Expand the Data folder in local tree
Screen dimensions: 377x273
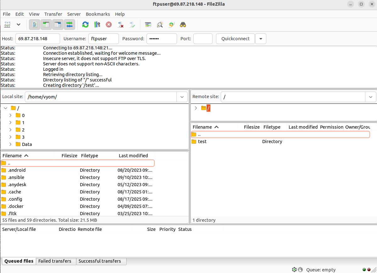(10, 144)
